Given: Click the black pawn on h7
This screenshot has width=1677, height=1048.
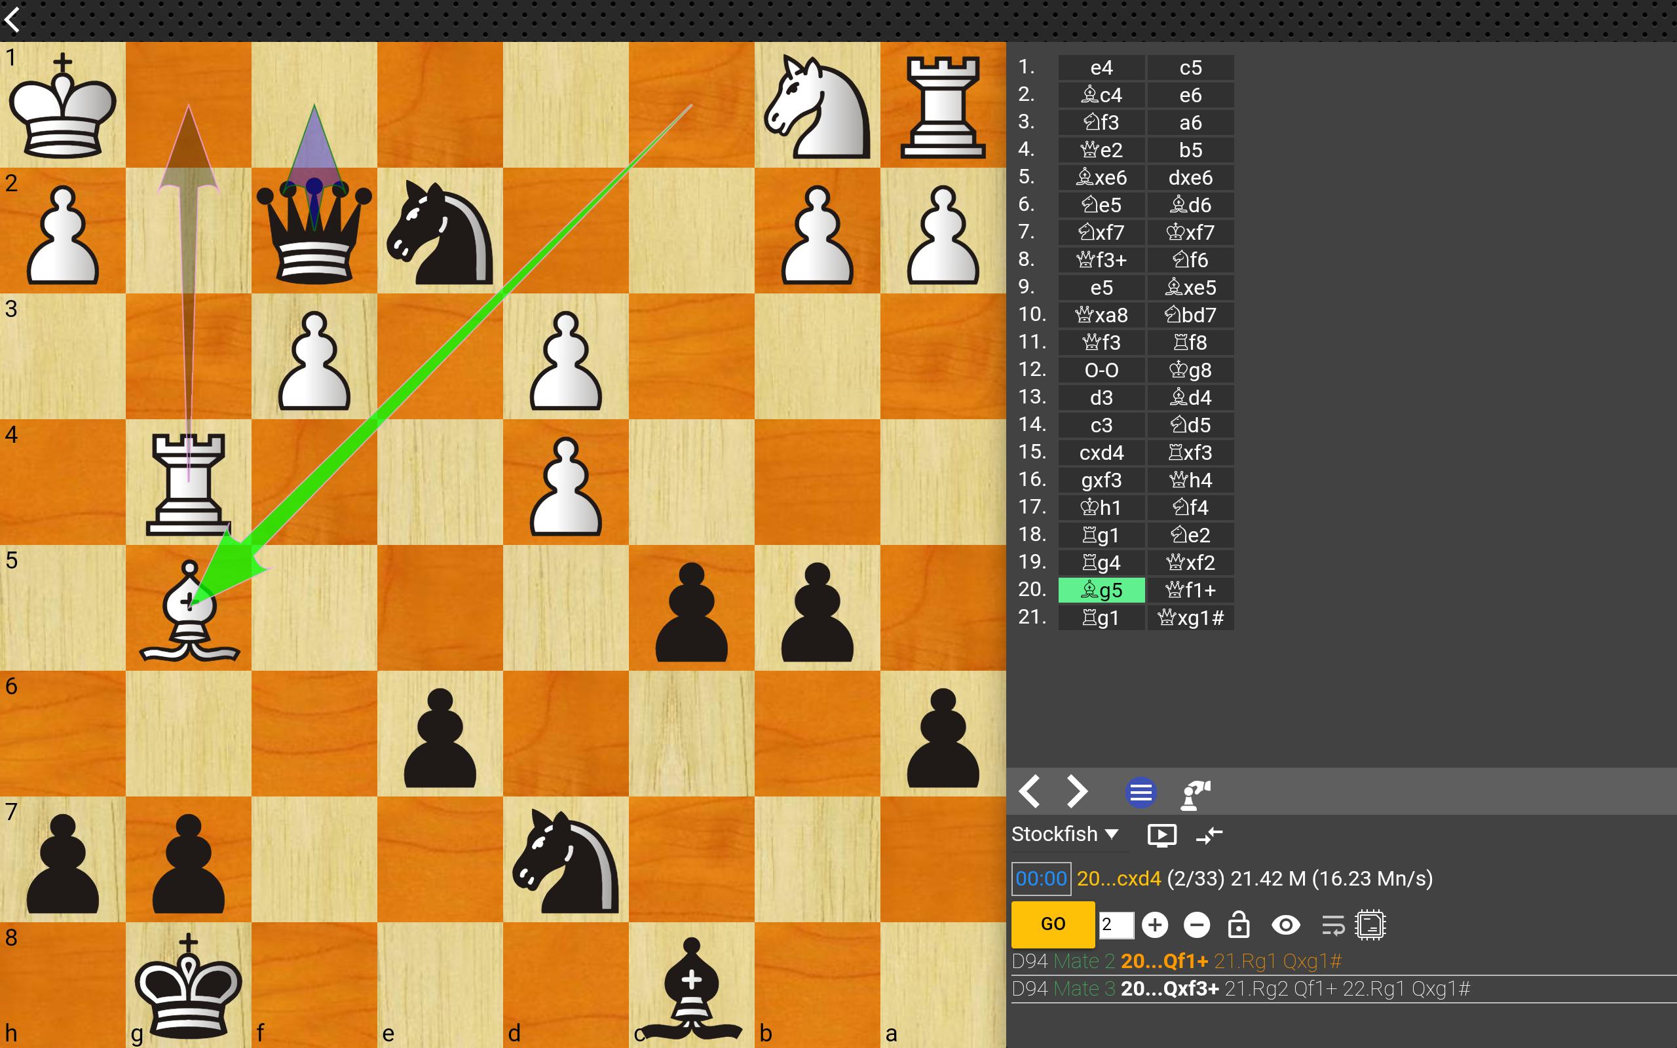Looking at the screenshot, I should [x=62, y=863].
